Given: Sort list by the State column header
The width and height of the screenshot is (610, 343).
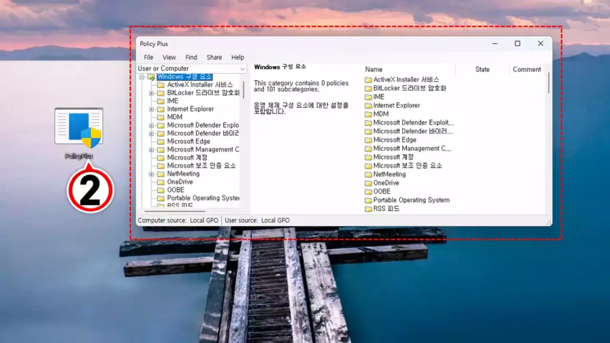Looking at the screenshot, I should 483,70.
